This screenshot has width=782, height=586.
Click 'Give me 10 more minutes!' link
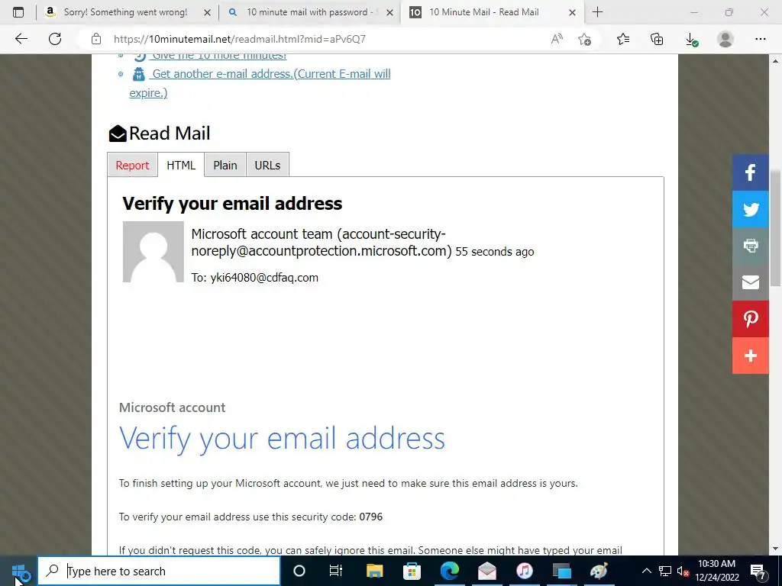coord(219,56)
